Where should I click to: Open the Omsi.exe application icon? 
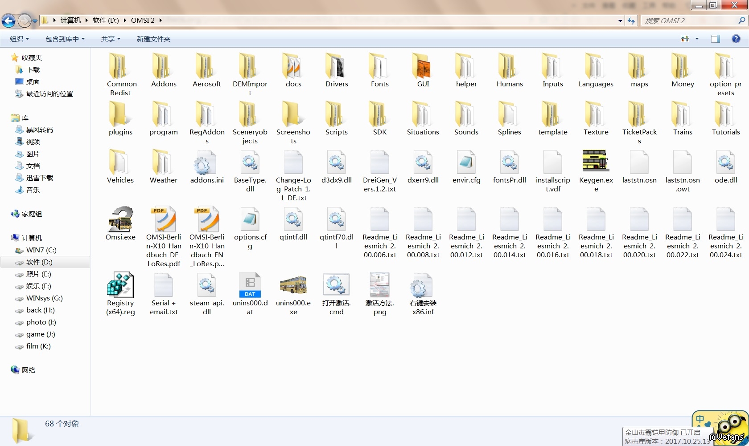[120, 219]
